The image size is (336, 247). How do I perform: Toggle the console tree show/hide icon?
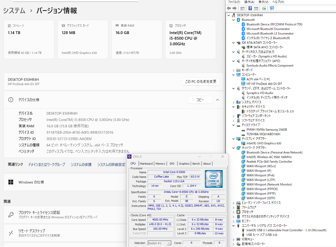pyautogui.click(x=242, y=8)
